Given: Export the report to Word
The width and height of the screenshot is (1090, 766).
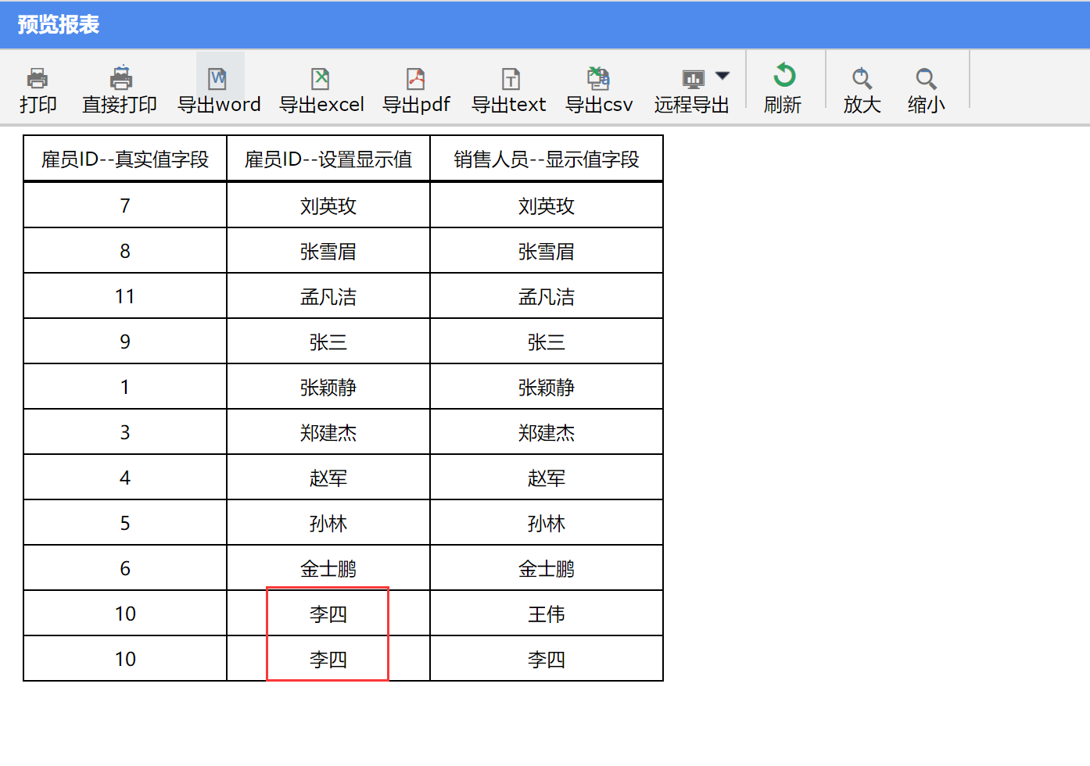Looking at the screenshot, I should [x=218, y=79].
